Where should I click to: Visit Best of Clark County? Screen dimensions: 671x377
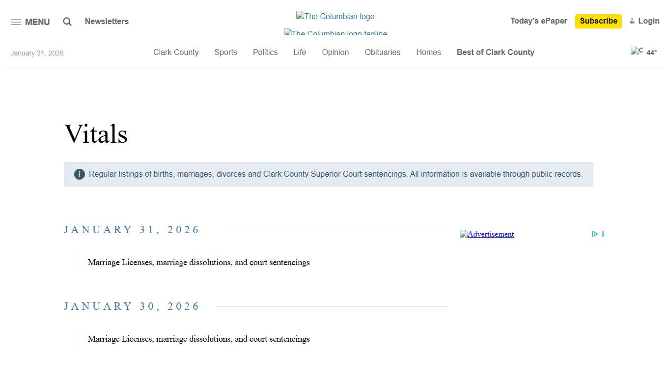click(x=495, y=53)
